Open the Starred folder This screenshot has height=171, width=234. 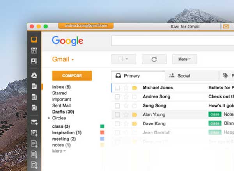coord(59,93)
